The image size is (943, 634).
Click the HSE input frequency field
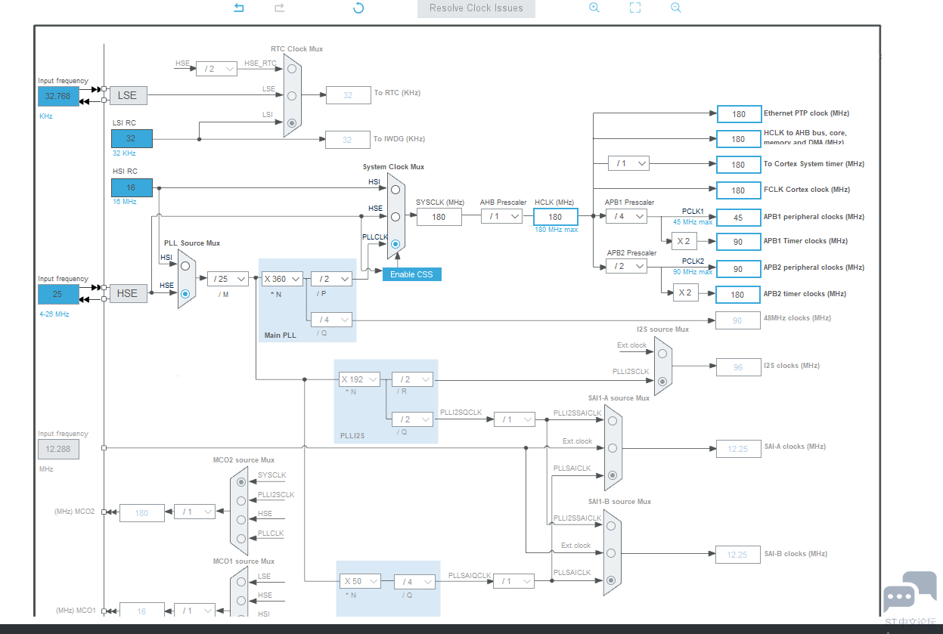[x=57, y=294]
